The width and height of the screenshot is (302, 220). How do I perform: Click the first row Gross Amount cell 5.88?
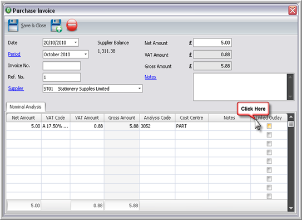pos(122,126)
